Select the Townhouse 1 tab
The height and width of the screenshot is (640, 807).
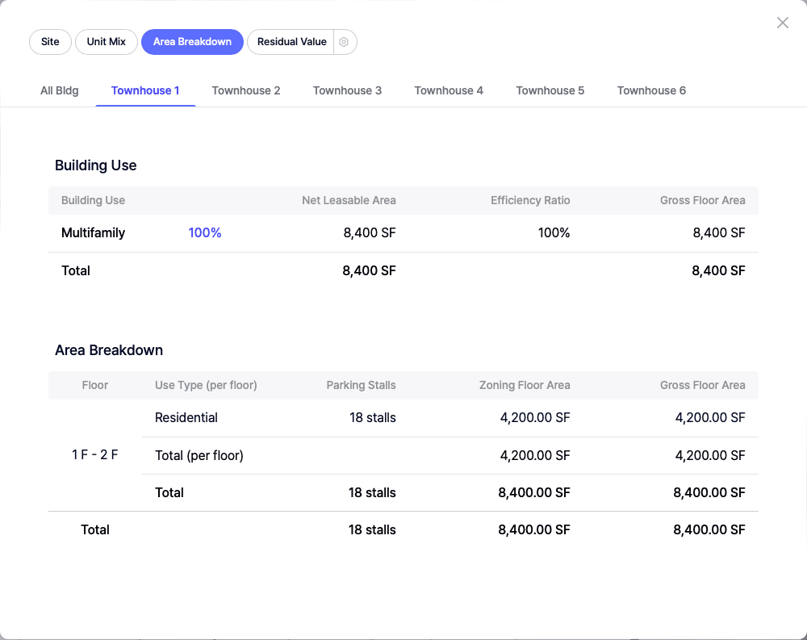(145, 90)
